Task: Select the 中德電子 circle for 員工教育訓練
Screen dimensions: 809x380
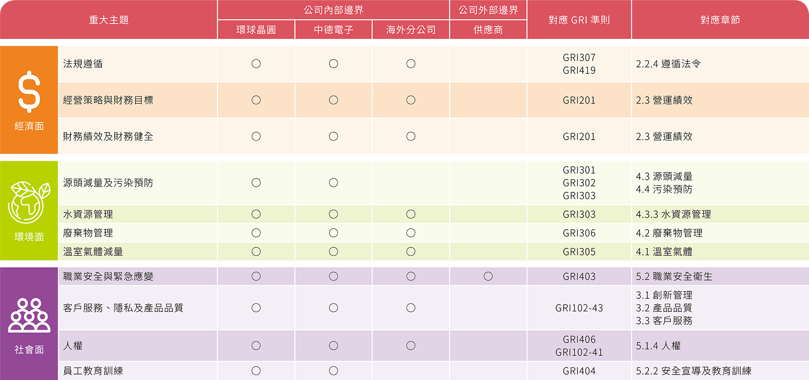Action: tap(333, 371)
